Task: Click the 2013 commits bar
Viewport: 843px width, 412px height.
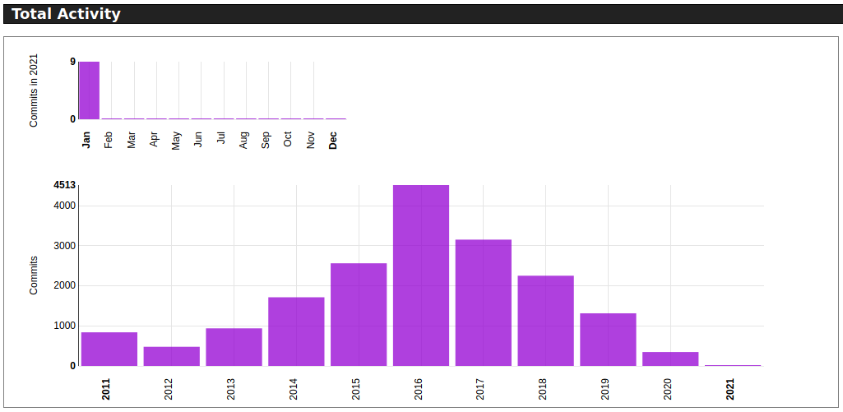Action: 234,347
